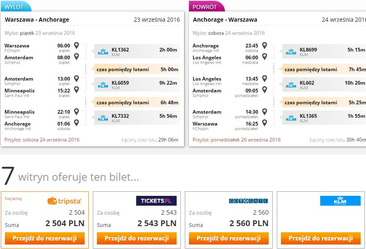The height and width of the screenshot is (249, 366).
Task: Select the WYLOT tab
Action: pos(16,7)
